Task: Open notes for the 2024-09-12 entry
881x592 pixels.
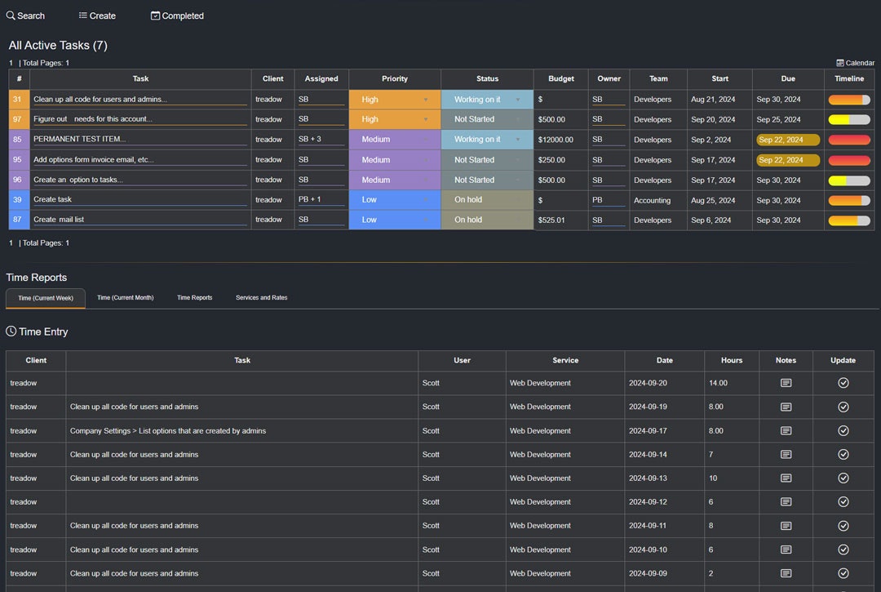Action: coord(786,501)
